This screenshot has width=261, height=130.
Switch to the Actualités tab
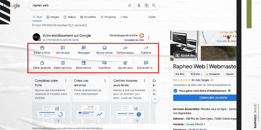88,17
